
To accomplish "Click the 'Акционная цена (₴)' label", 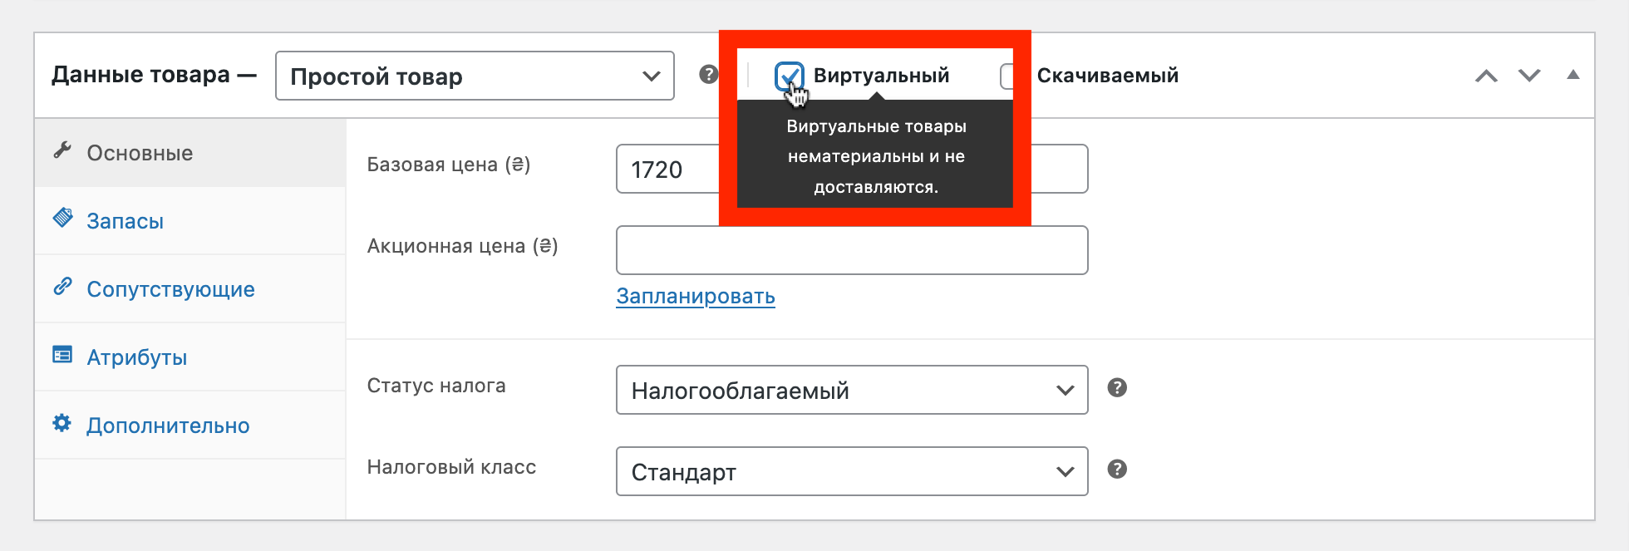I will click(x=462, y=246).
